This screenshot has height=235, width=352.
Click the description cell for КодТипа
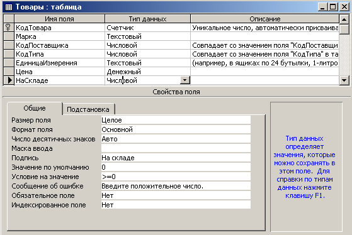(265, 54)
